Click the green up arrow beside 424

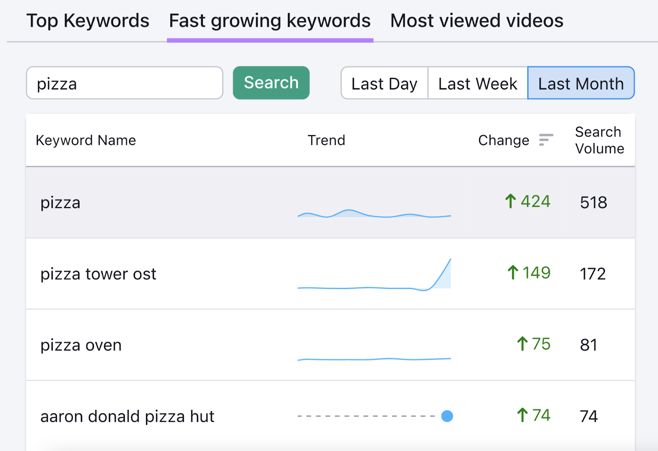pos(511,201)
